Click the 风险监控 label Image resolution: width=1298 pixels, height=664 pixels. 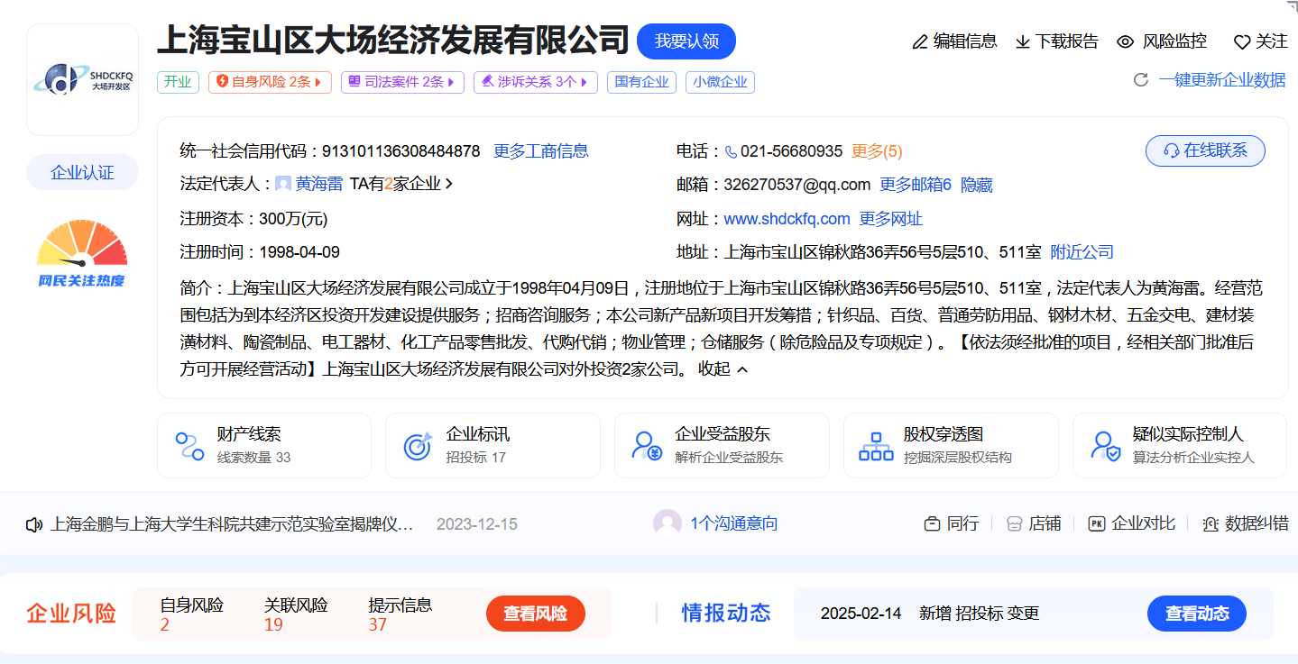click(1174, 41)
